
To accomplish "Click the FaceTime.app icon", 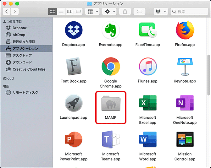I will tap(147, 30).
